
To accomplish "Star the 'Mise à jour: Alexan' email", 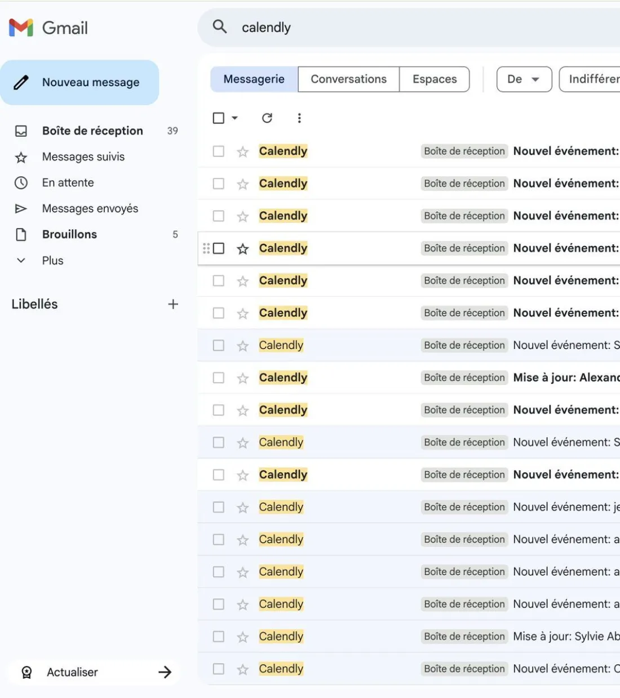I will click(x=243, y=378).
